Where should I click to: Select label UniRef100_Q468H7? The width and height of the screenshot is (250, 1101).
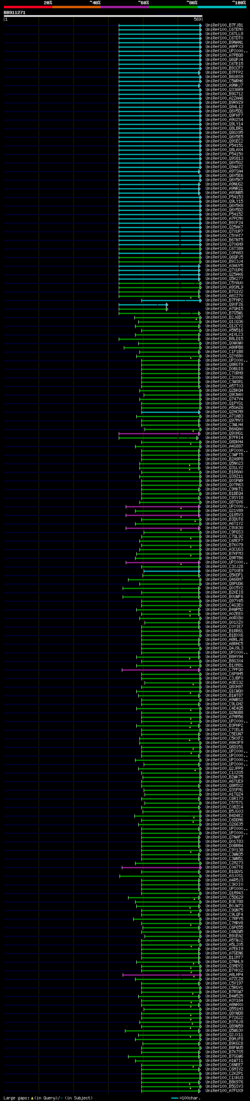click(224, 580)
